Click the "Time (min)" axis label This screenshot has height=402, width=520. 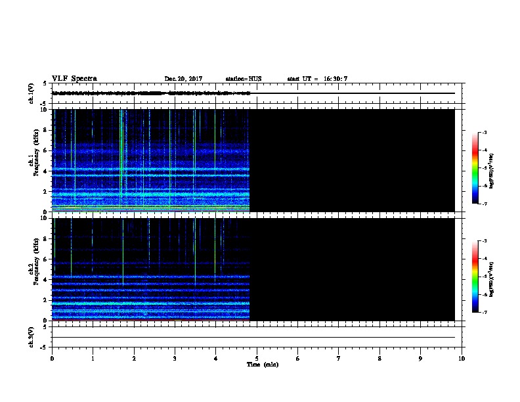263,365
